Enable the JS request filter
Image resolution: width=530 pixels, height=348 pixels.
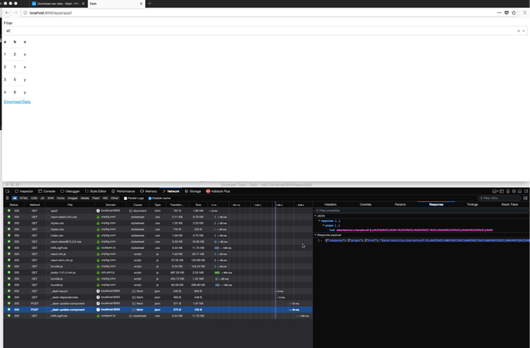42,198
